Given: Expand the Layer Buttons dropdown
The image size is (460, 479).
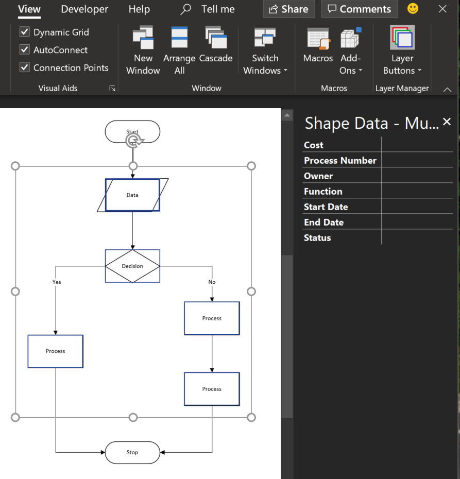Looking at the screenshot, I should click(402, 64).
